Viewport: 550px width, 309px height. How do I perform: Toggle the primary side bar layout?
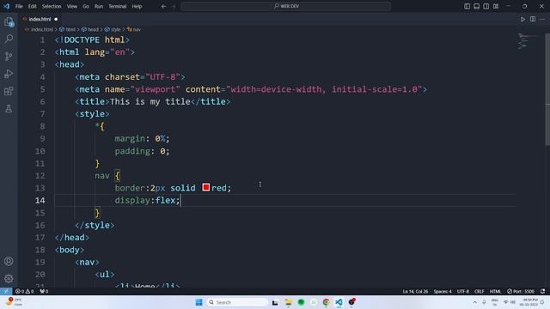(x=467, y=6)
